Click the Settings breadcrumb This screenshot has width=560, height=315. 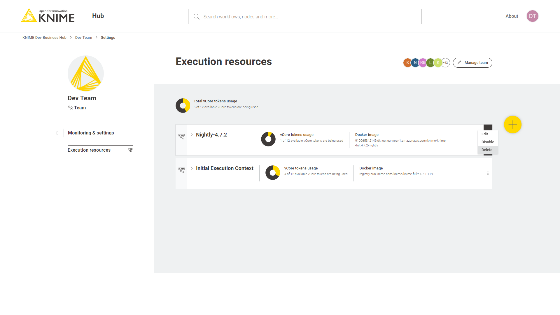pyautogui.click(x=108, y=38)
